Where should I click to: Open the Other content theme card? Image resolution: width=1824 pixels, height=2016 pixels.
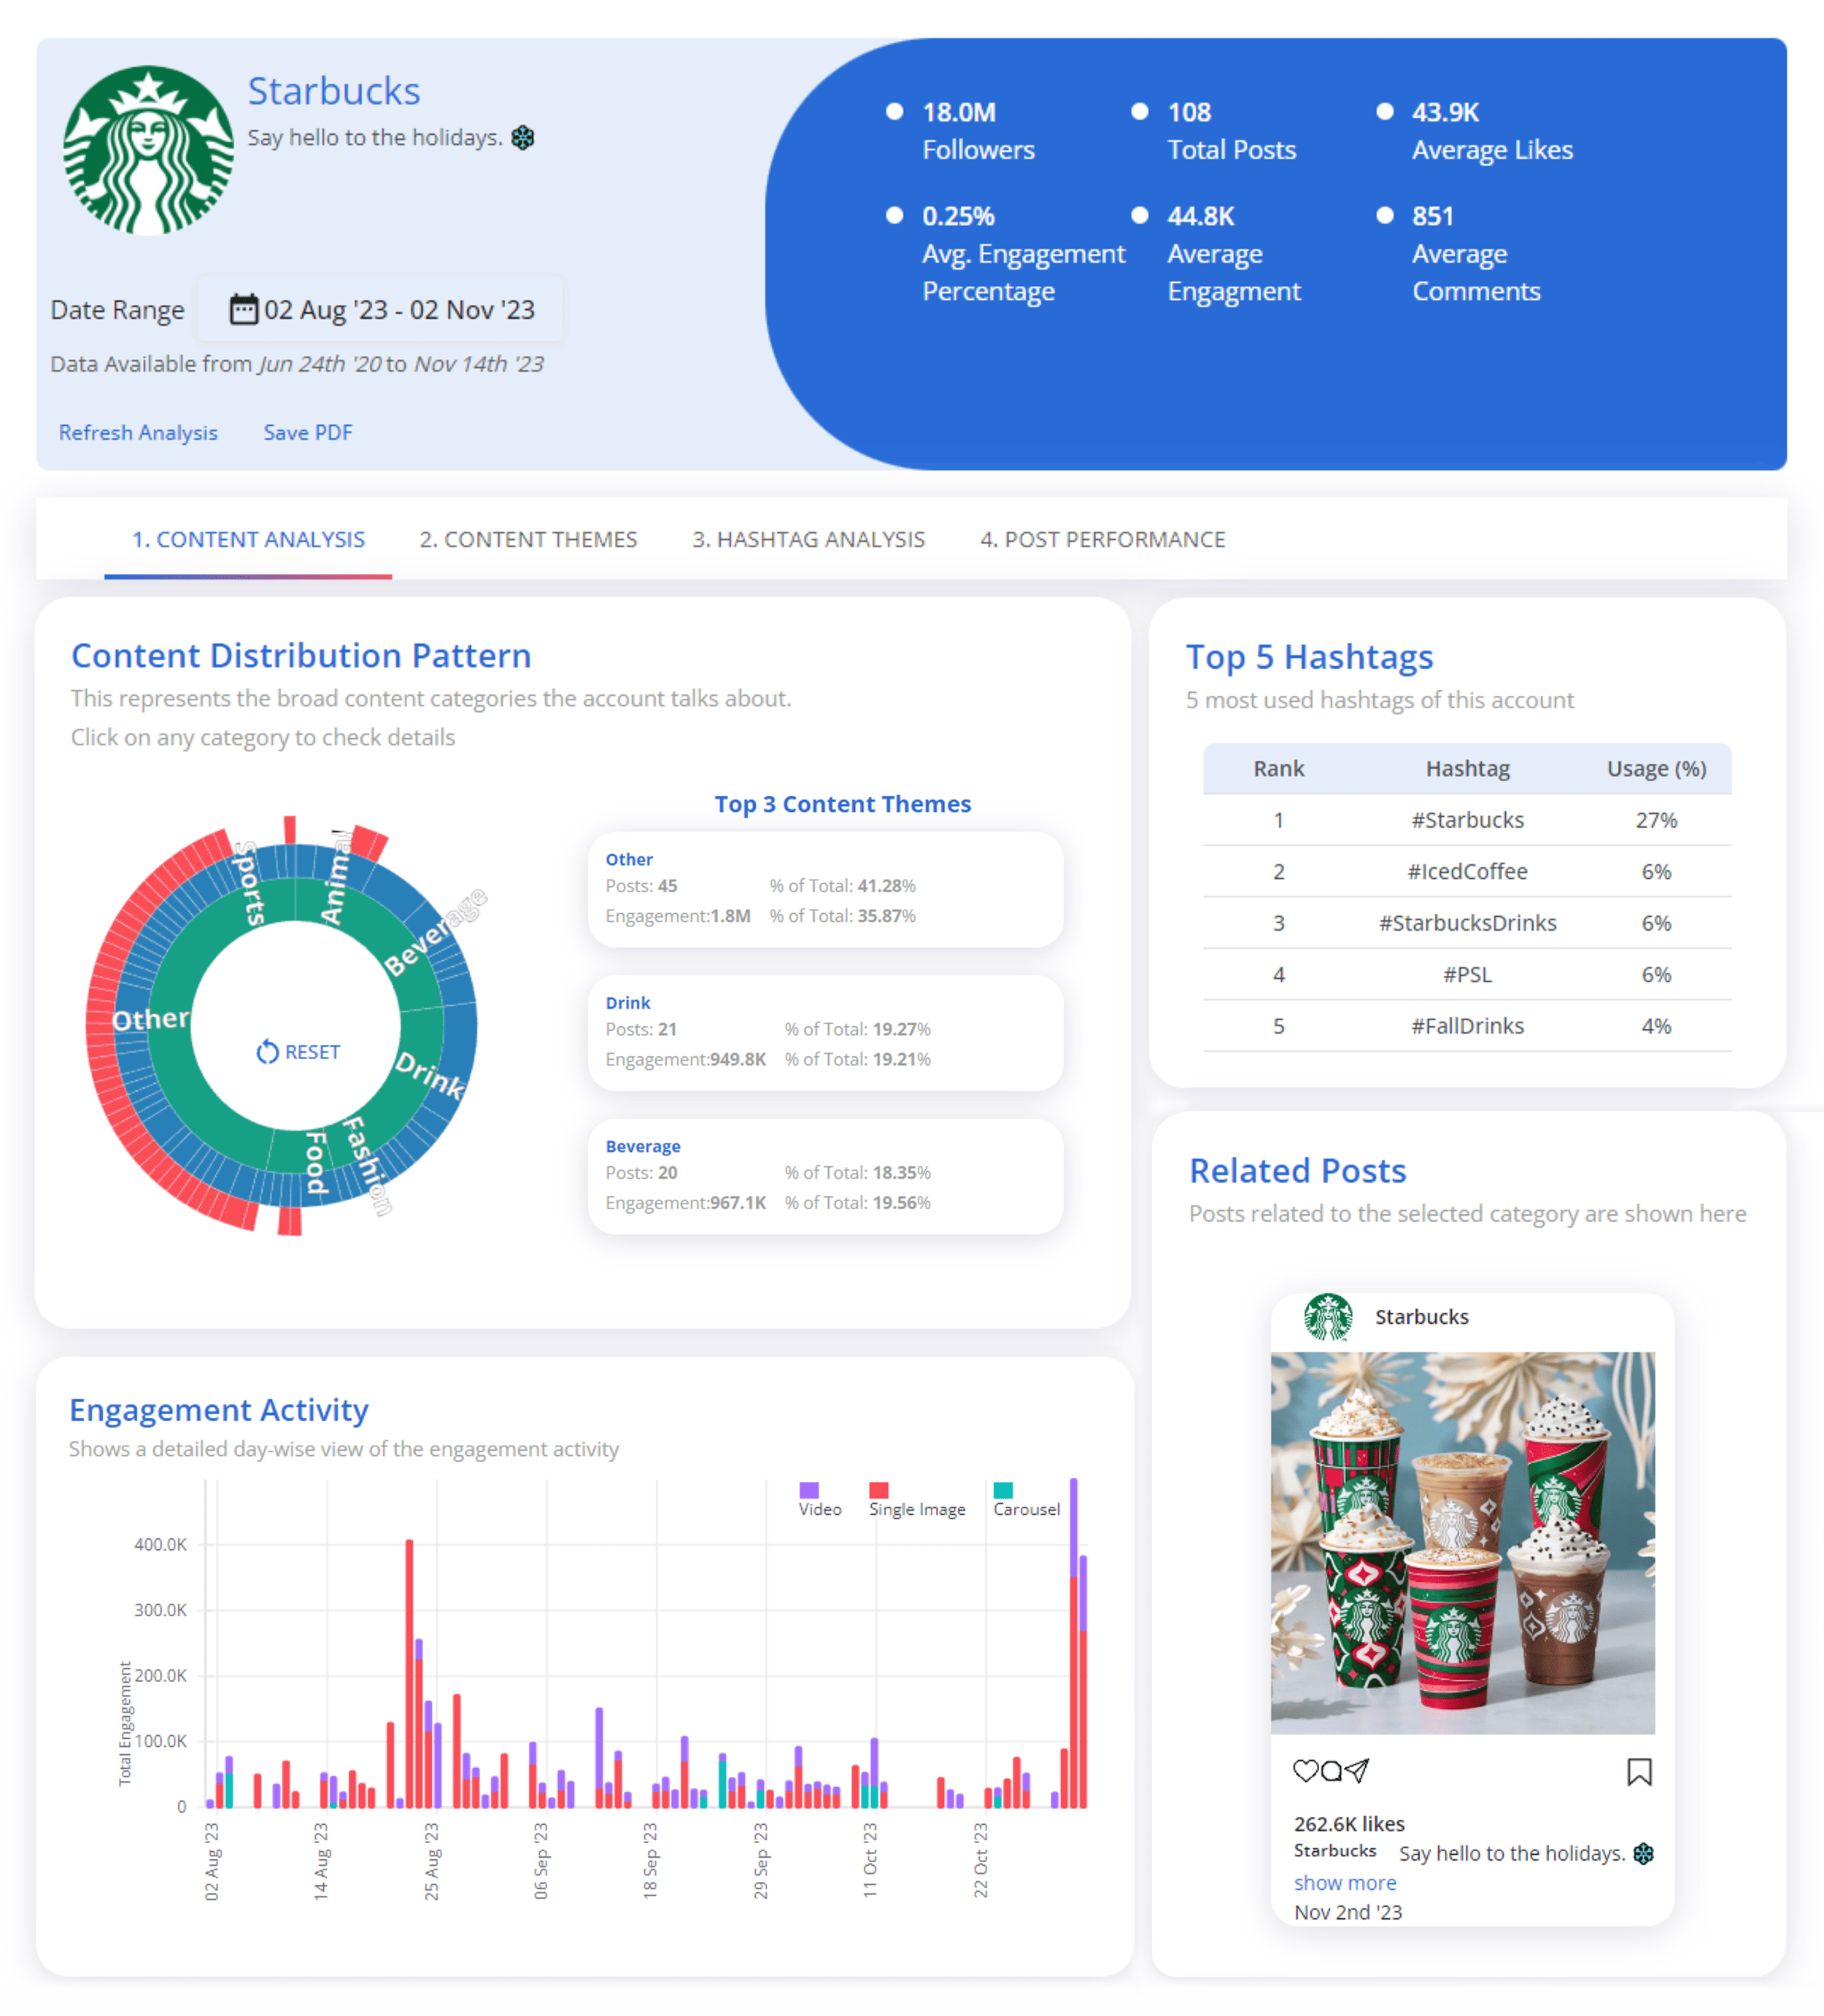point(825,889)
